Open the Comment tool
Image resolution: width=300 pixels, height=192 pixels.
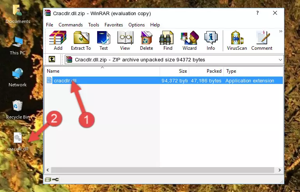point(262,40)
